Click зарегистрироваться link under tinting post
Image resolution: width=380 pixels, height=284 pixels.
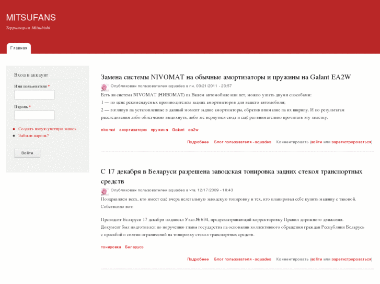coord(351,259)
